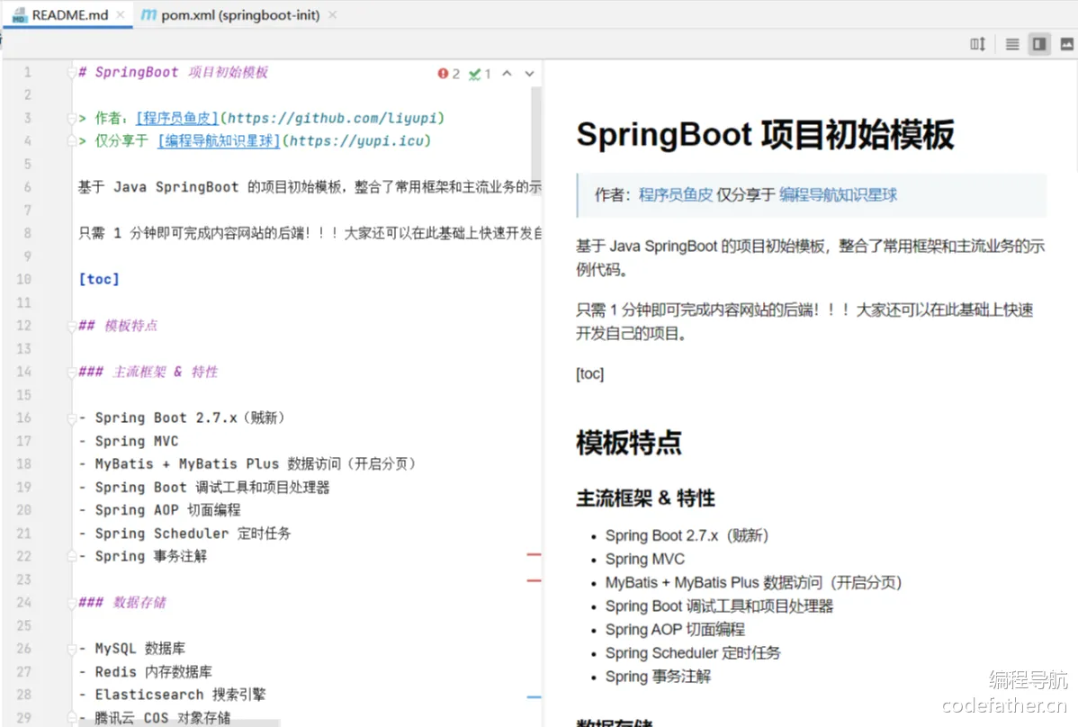Click Spring AOP 切面编程 bullet in preview
1078x727 pixels.
(675, 630)
